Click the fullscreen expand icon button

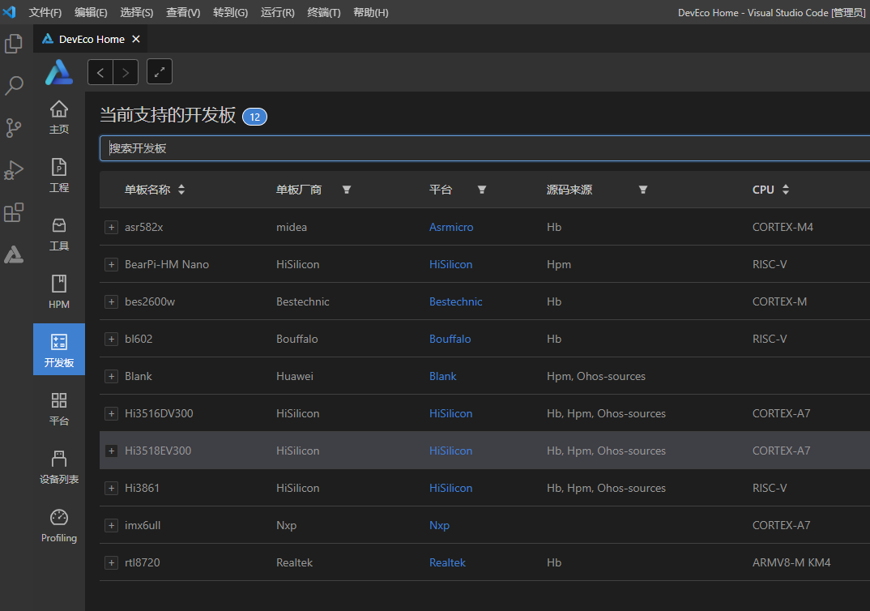[160, 72]
